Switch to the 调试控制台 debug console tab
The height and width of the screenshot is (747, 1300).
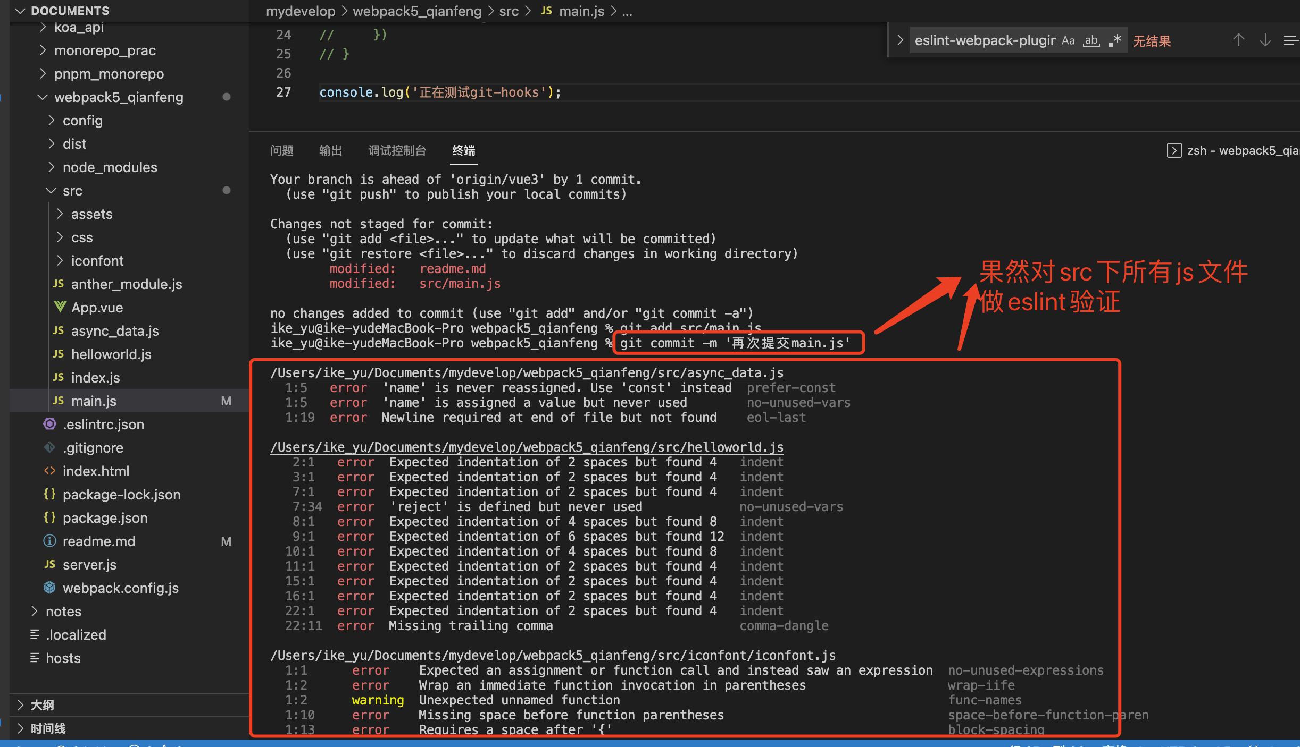[x=397, y=150]
